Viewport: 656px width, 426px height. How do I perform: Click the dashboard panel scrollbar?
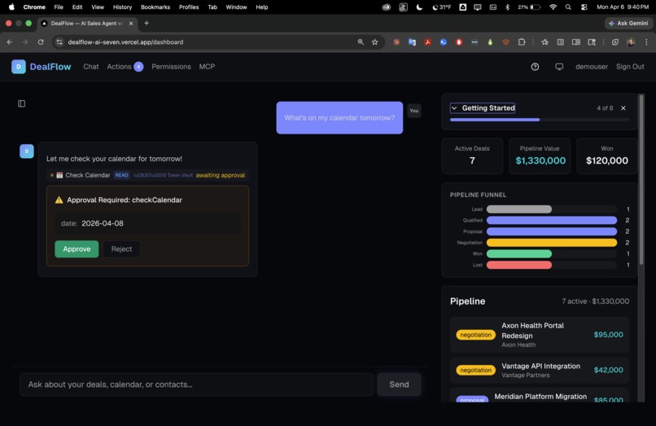coord(641,180)
